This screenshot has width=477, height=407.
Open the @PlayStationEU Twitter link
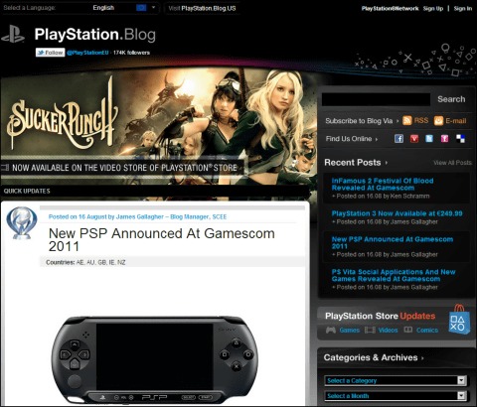point(87,53)
